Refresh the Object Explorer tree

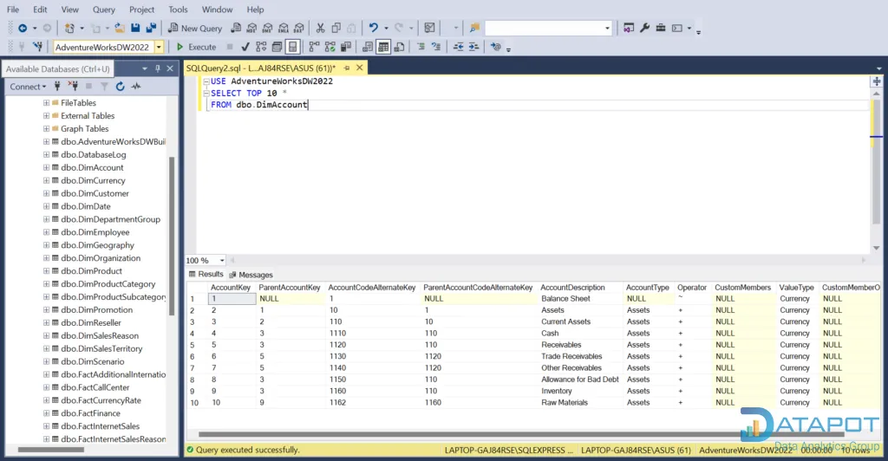tap(120, 87)
